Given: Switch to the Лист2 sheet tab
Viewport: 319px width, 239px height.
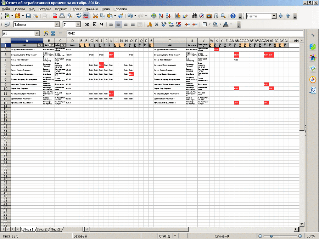Looking at the screenshot, I should pyautogui.click(x=42, y=229).
